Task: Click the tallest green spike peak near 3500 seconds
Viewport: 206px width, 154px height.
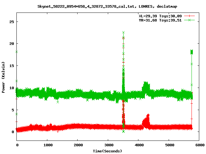Action: [123, 32]
